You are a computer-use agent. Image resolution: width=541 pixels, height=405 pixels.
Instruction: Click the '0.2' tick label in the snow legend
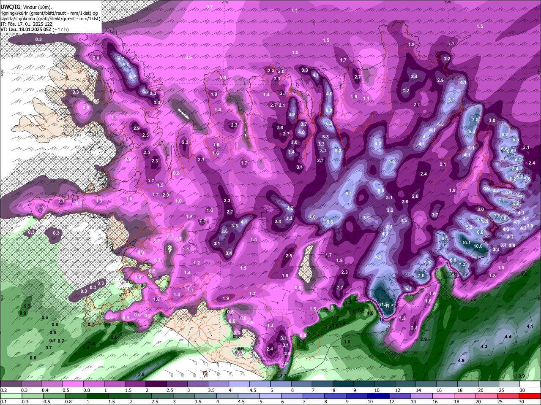click(x=4, y=390)
